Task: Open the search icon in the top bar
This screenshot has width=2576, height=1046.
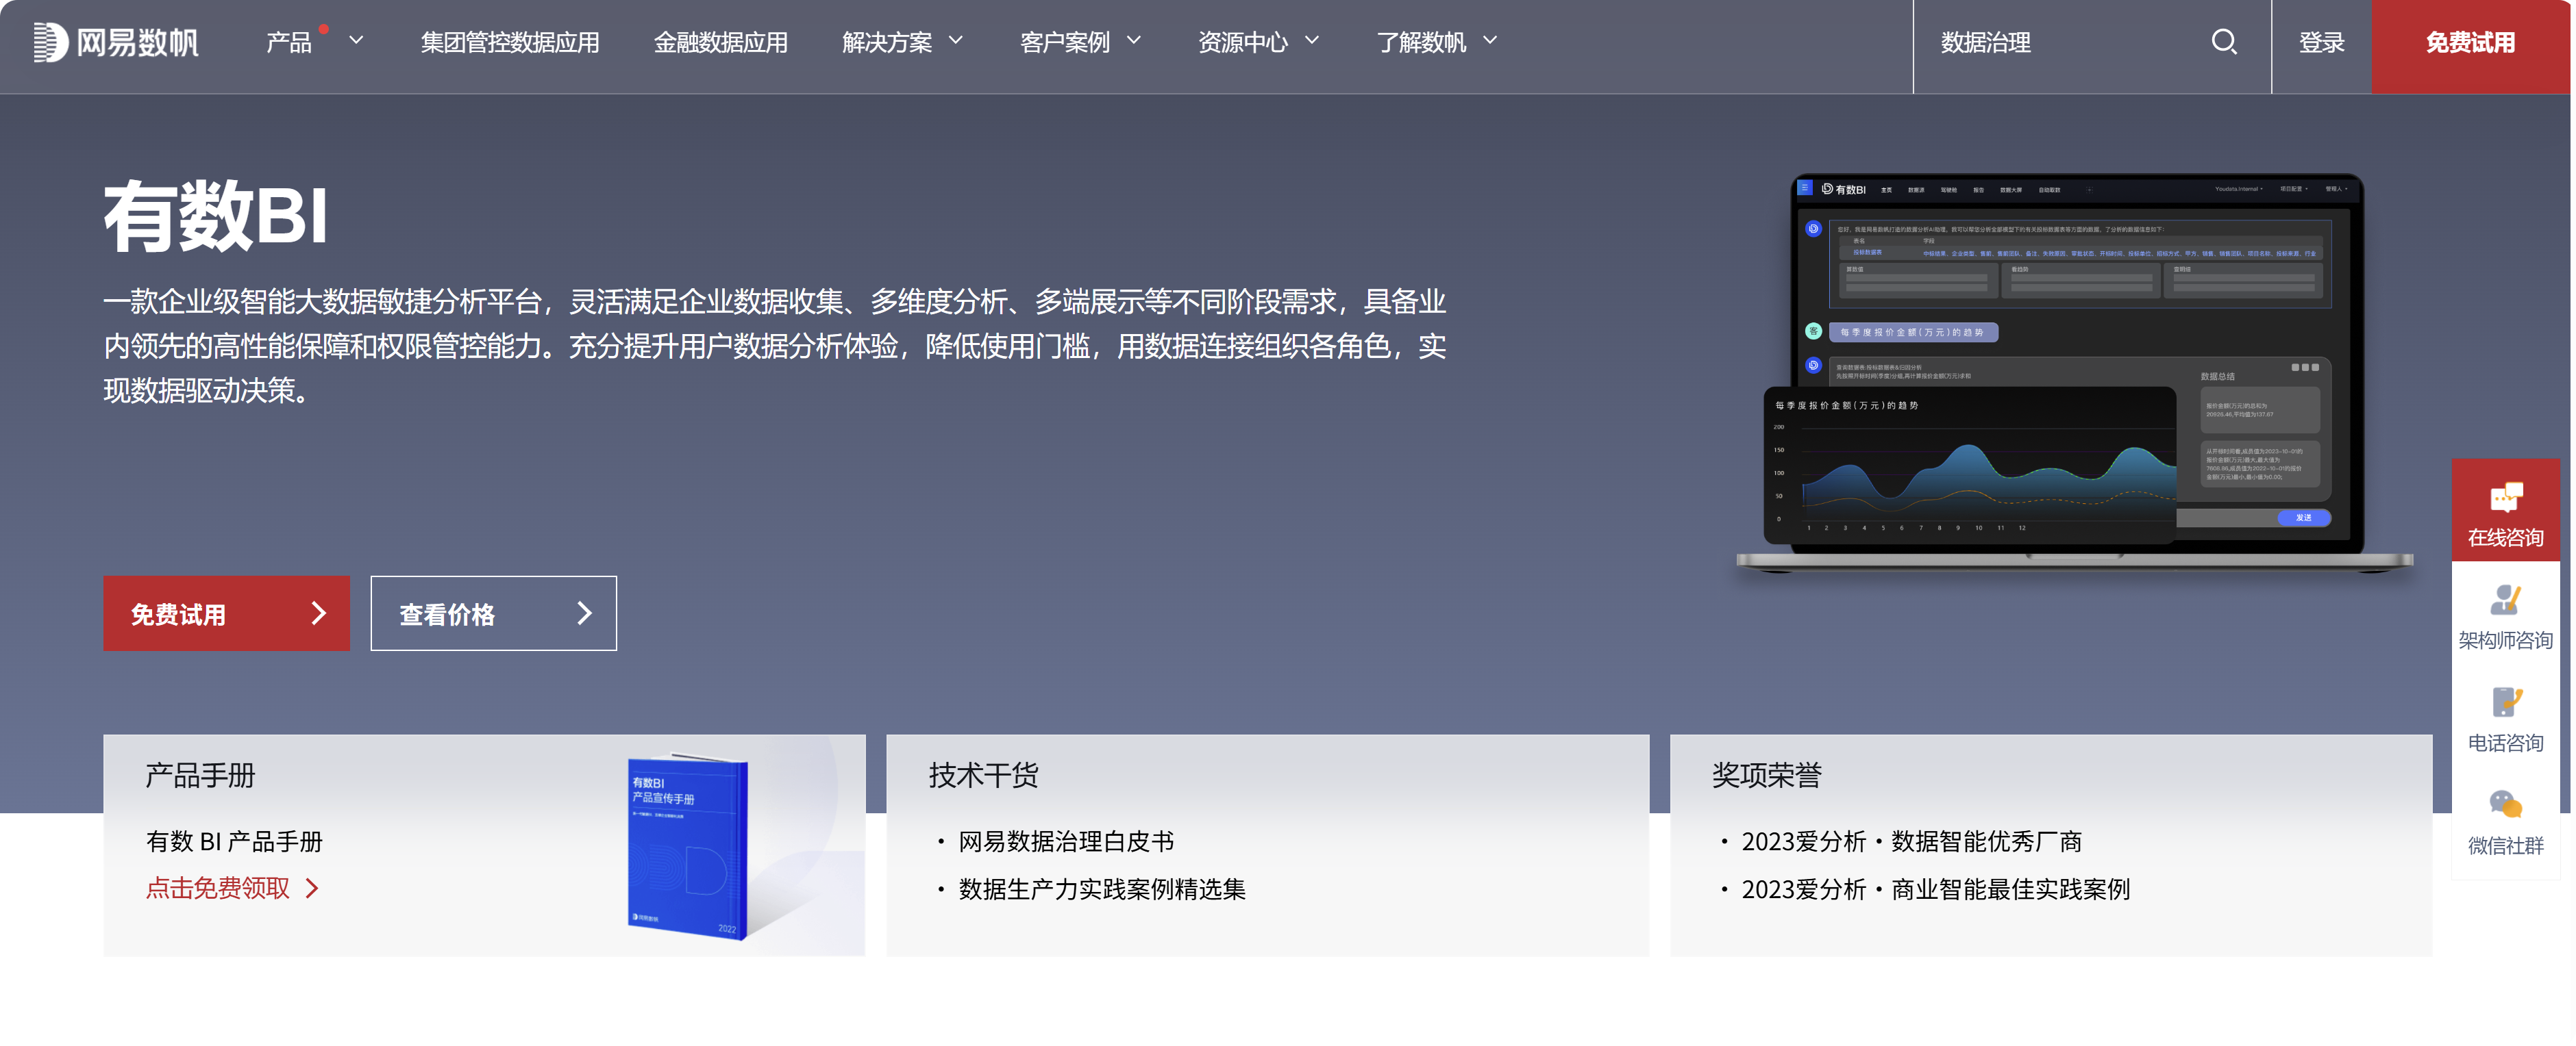Action: pyautogui.click(x=2224, y=43)
